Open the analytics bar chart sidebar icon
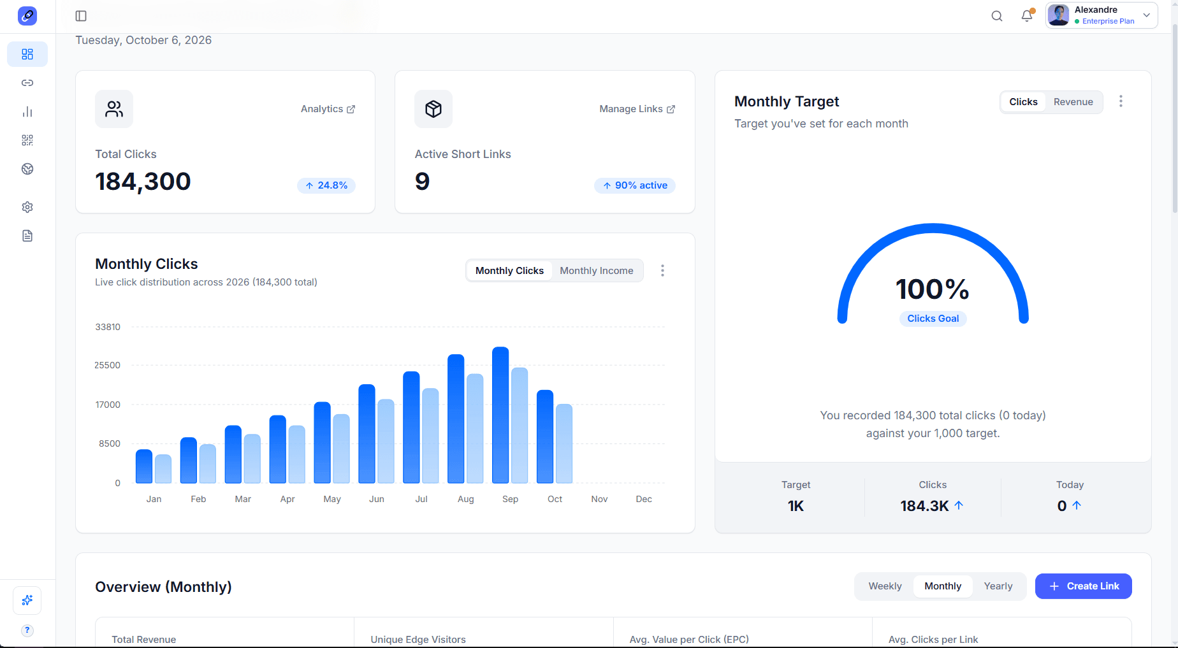The height and width of the screenshot is (648, 1178). pos(27,112)
